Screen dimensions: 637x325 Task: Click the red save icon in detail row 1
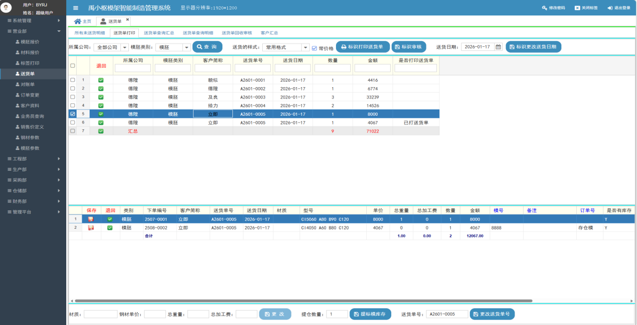click(x=91, y=219)
